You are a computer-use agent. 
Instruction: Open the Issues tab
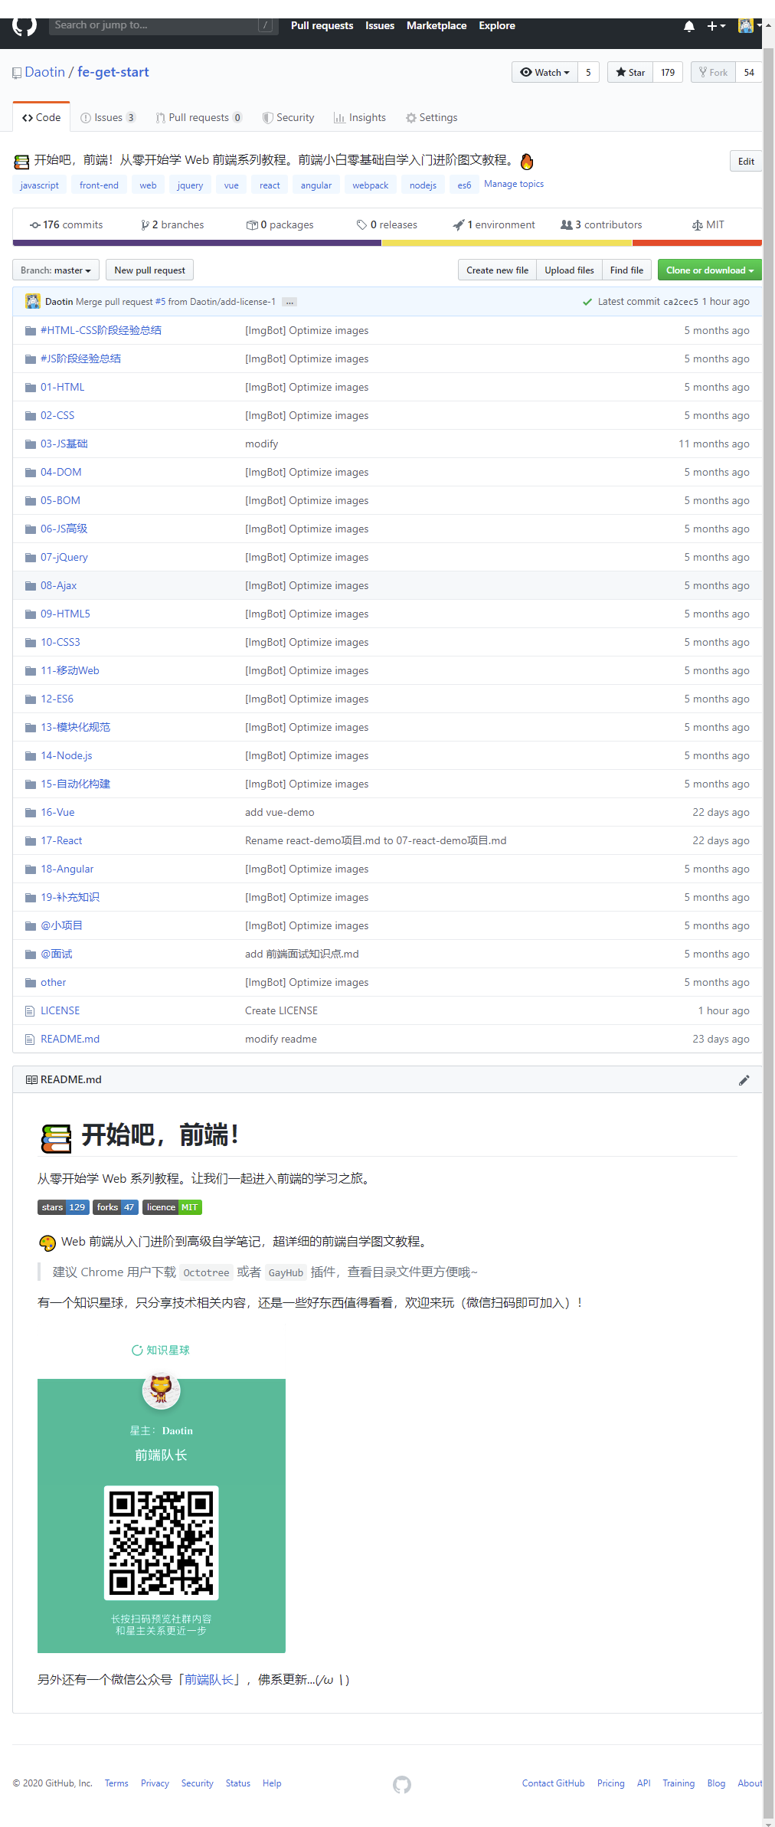click(x=108, y=117)
